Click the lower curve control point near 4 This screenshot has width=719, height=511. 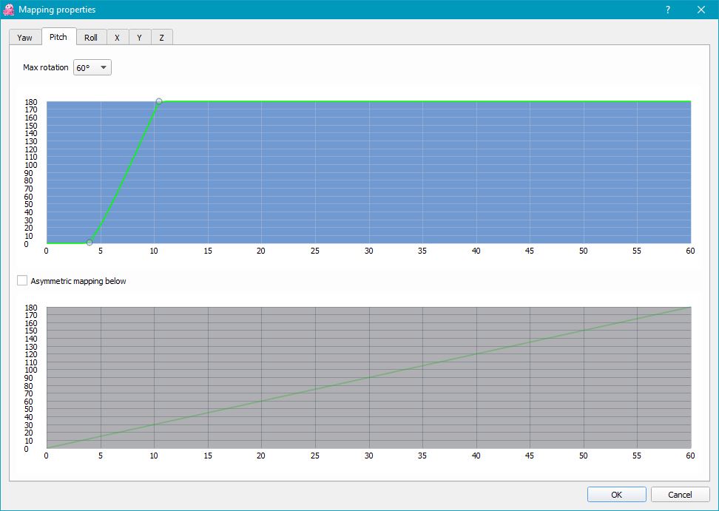point(90,243)
